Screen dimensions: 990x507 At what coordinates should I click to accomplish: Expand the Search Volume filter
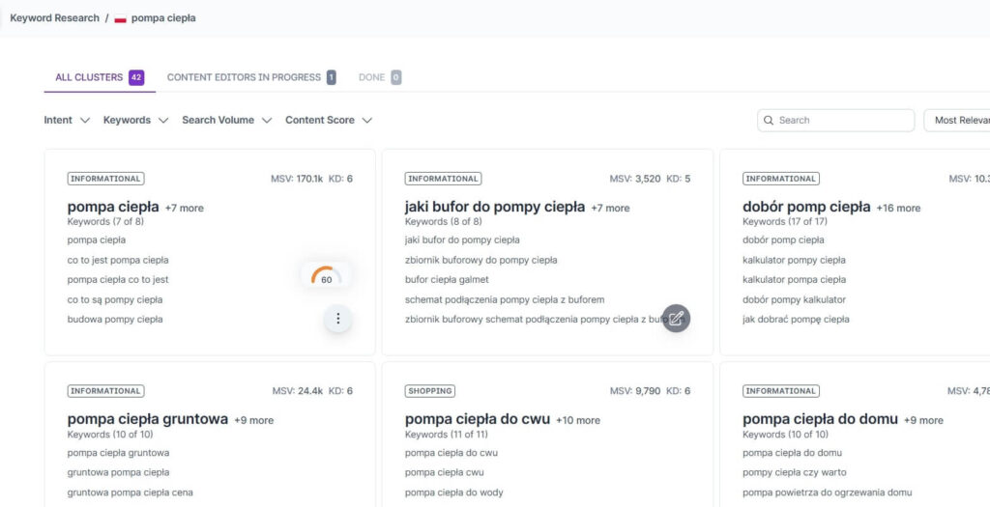point(226,121)
